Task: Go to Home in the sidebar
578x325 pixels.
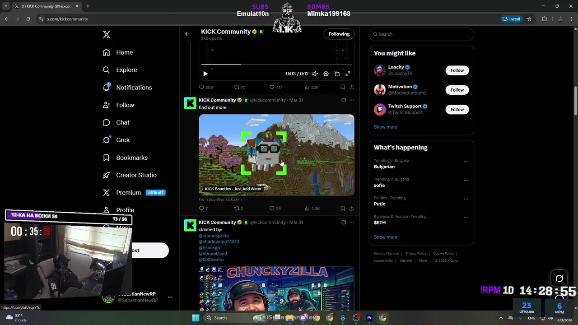Action: (118, 52)
